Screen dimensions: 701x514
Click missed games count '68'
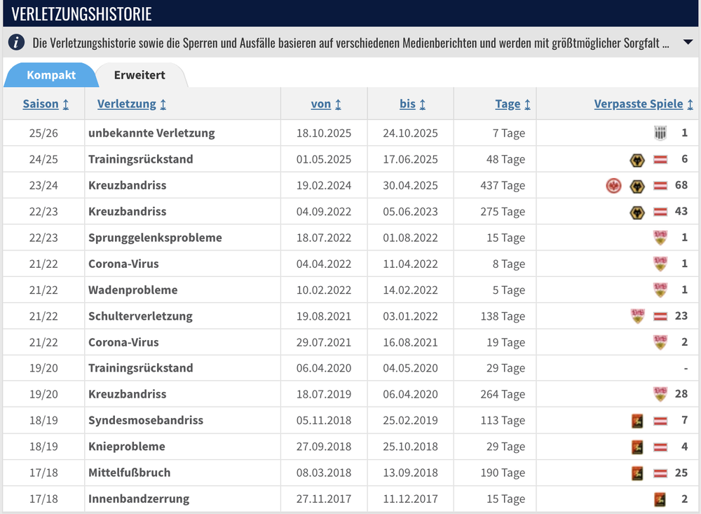pos(681,184)
